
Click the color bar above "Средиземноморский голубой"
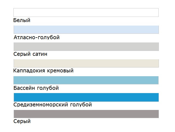click(86, 97)
